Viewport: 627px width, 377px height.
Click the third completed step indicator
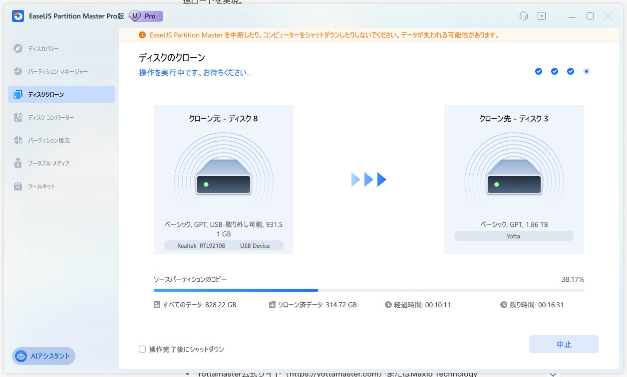point(571,71)
